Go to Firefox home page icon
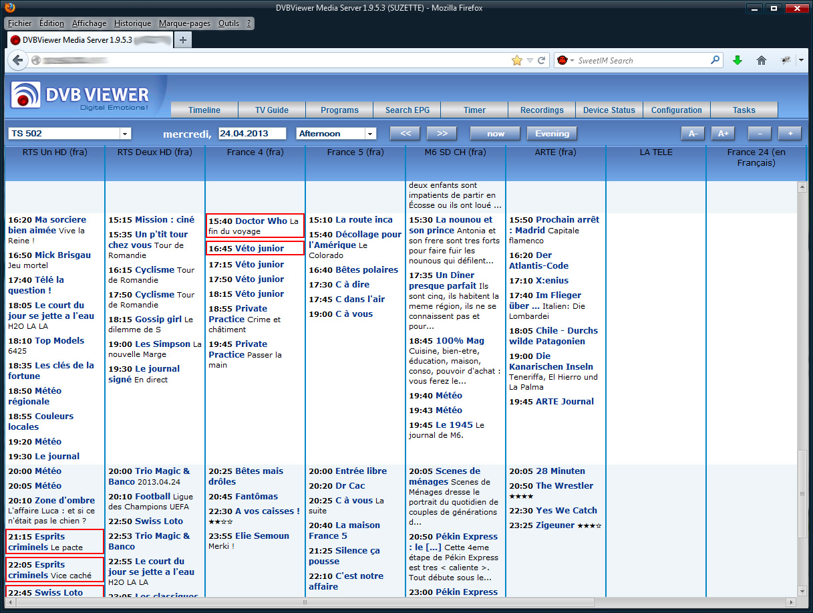Image resolution: width=813 pixels, height=613 pixels. tap(761, 60)
